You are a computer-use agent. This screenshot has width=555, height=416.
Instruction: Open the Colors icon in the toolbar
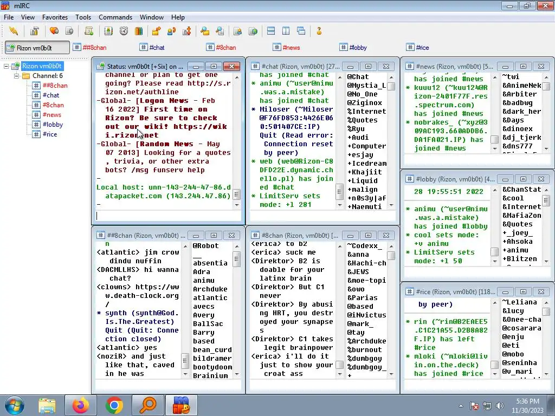click(x=139, y=31)
